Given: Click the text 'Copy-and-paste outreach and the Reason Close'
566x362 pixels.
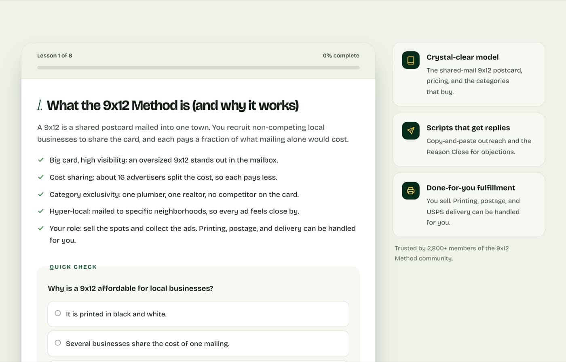Looking at the screenshot, I should pos(479,146).
